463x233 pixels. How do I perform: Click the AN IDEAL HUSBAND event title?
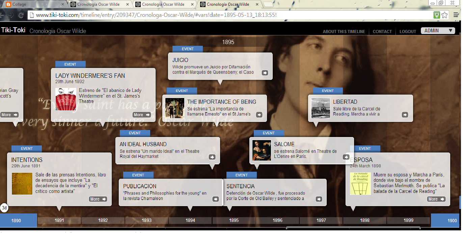coord(143,144)
